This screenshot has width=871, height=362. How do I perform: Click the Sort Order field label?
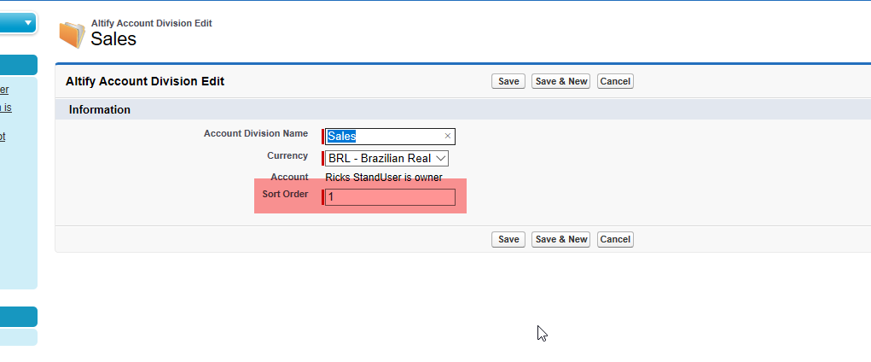tap(285, 195)
